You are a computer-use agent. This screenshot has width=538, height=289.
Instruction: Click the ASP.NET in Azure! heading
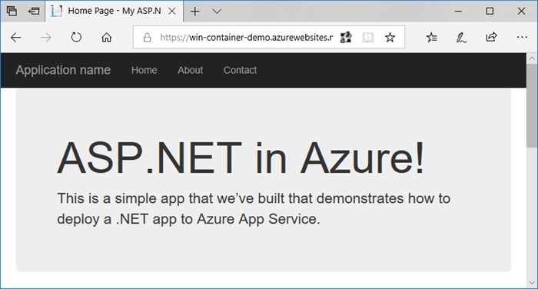point(241,158)
